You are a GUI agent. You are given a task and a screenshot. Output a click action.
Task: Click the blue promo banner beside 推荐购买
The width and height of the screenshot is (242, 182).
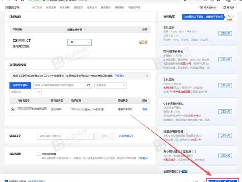tap(204, 17)
